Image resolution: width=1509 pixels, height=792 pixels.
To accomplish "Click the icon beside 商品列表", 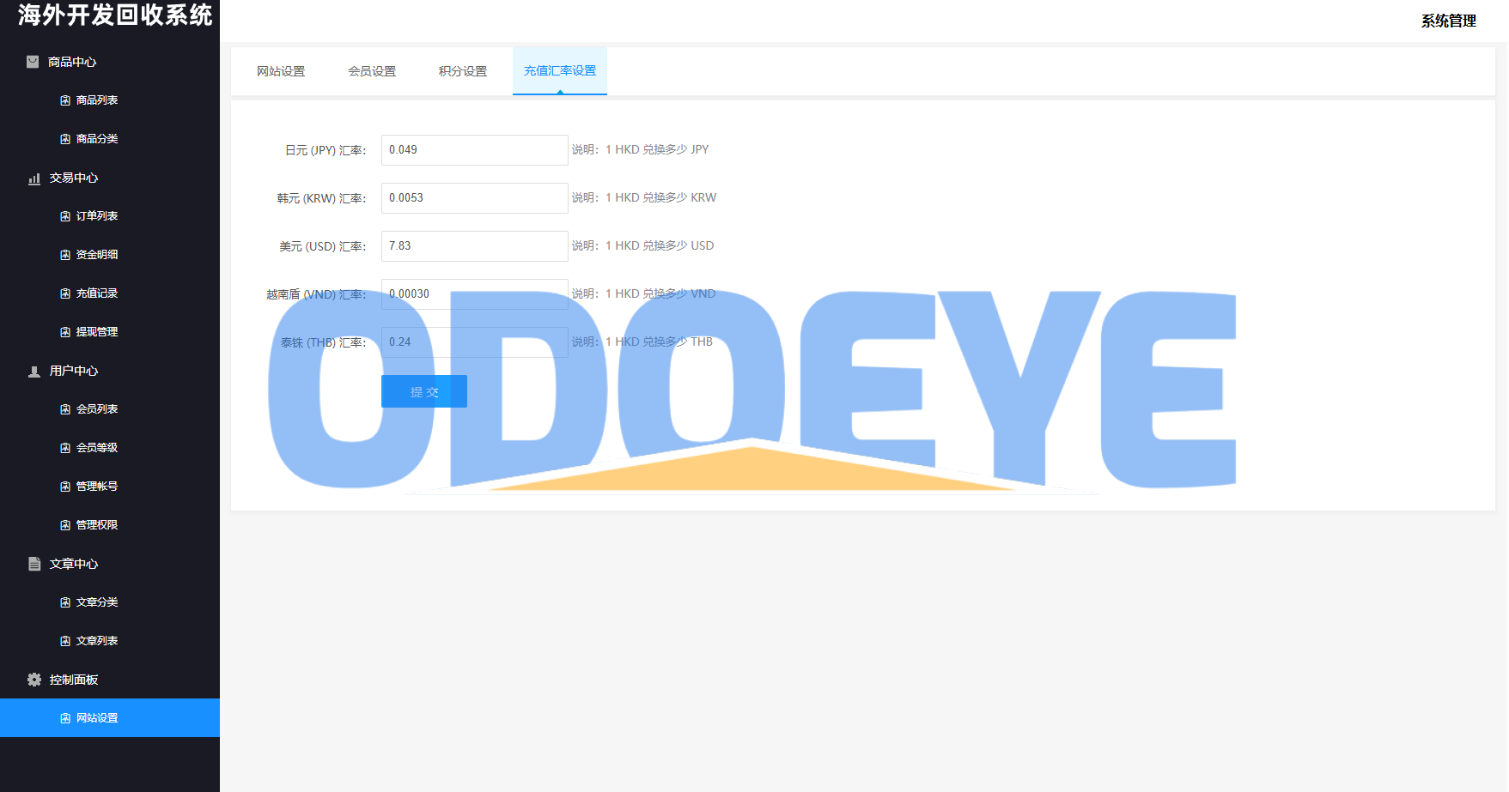I will 65,100.
